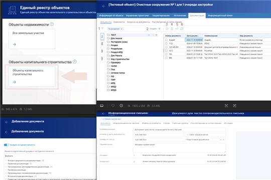Viewport: 271px width, 180px height.
Task: Switch to the Исполнение tab
Action: (180, 15)
